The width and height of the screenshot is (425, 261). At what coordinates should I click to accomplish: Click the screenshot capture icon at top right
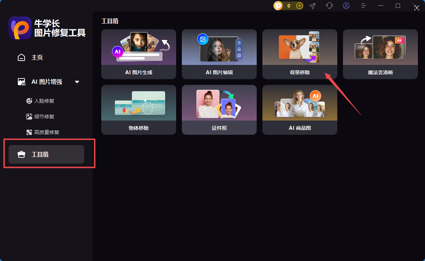pos(416,8)
